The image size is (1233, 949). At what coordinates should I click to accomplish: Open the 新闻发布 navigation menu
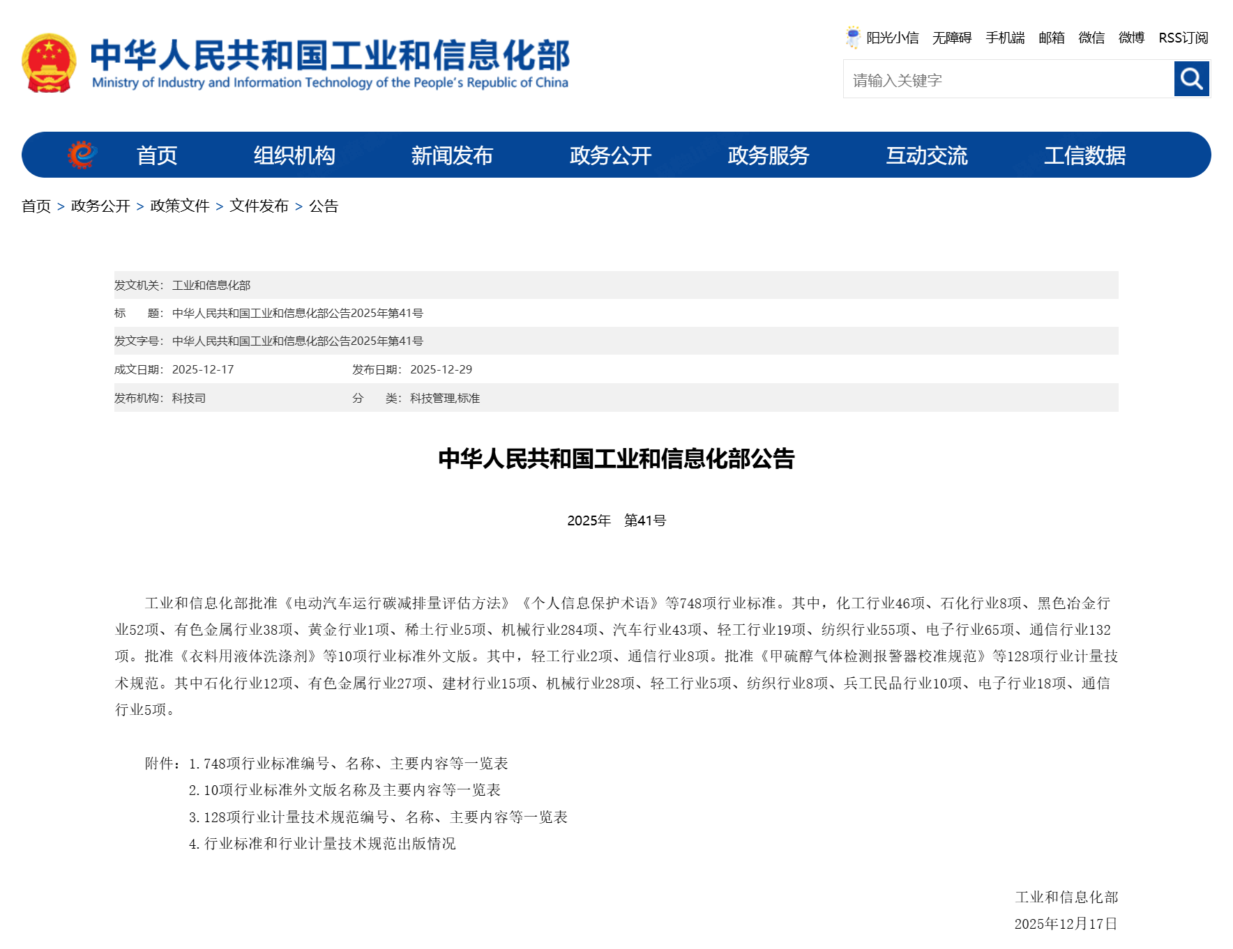[x=453, y=155]
